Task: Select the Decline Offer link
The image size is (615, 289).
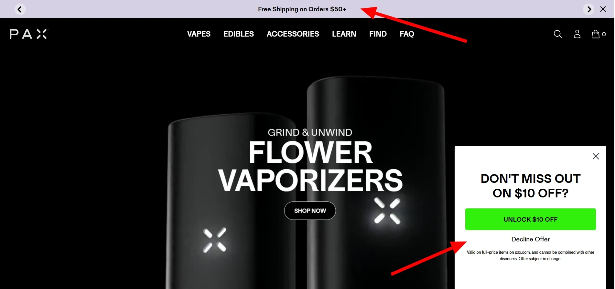Action: (530, 239)
